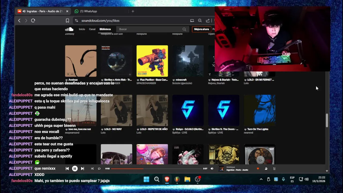Click the scrollbar down arrow
Image resolution: width=343 pixels, height=193 pixels.
pyautogui.click(x=327, y=171)
